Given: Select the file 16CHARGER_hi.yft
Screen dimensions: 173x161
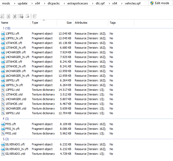Looking at the screenshot, I should (17, 76).
